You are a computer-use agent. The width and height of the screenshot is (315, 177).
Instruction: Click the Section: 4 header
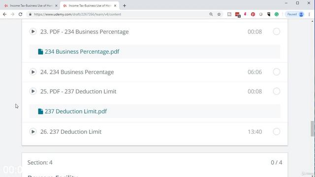coord(40,162)
